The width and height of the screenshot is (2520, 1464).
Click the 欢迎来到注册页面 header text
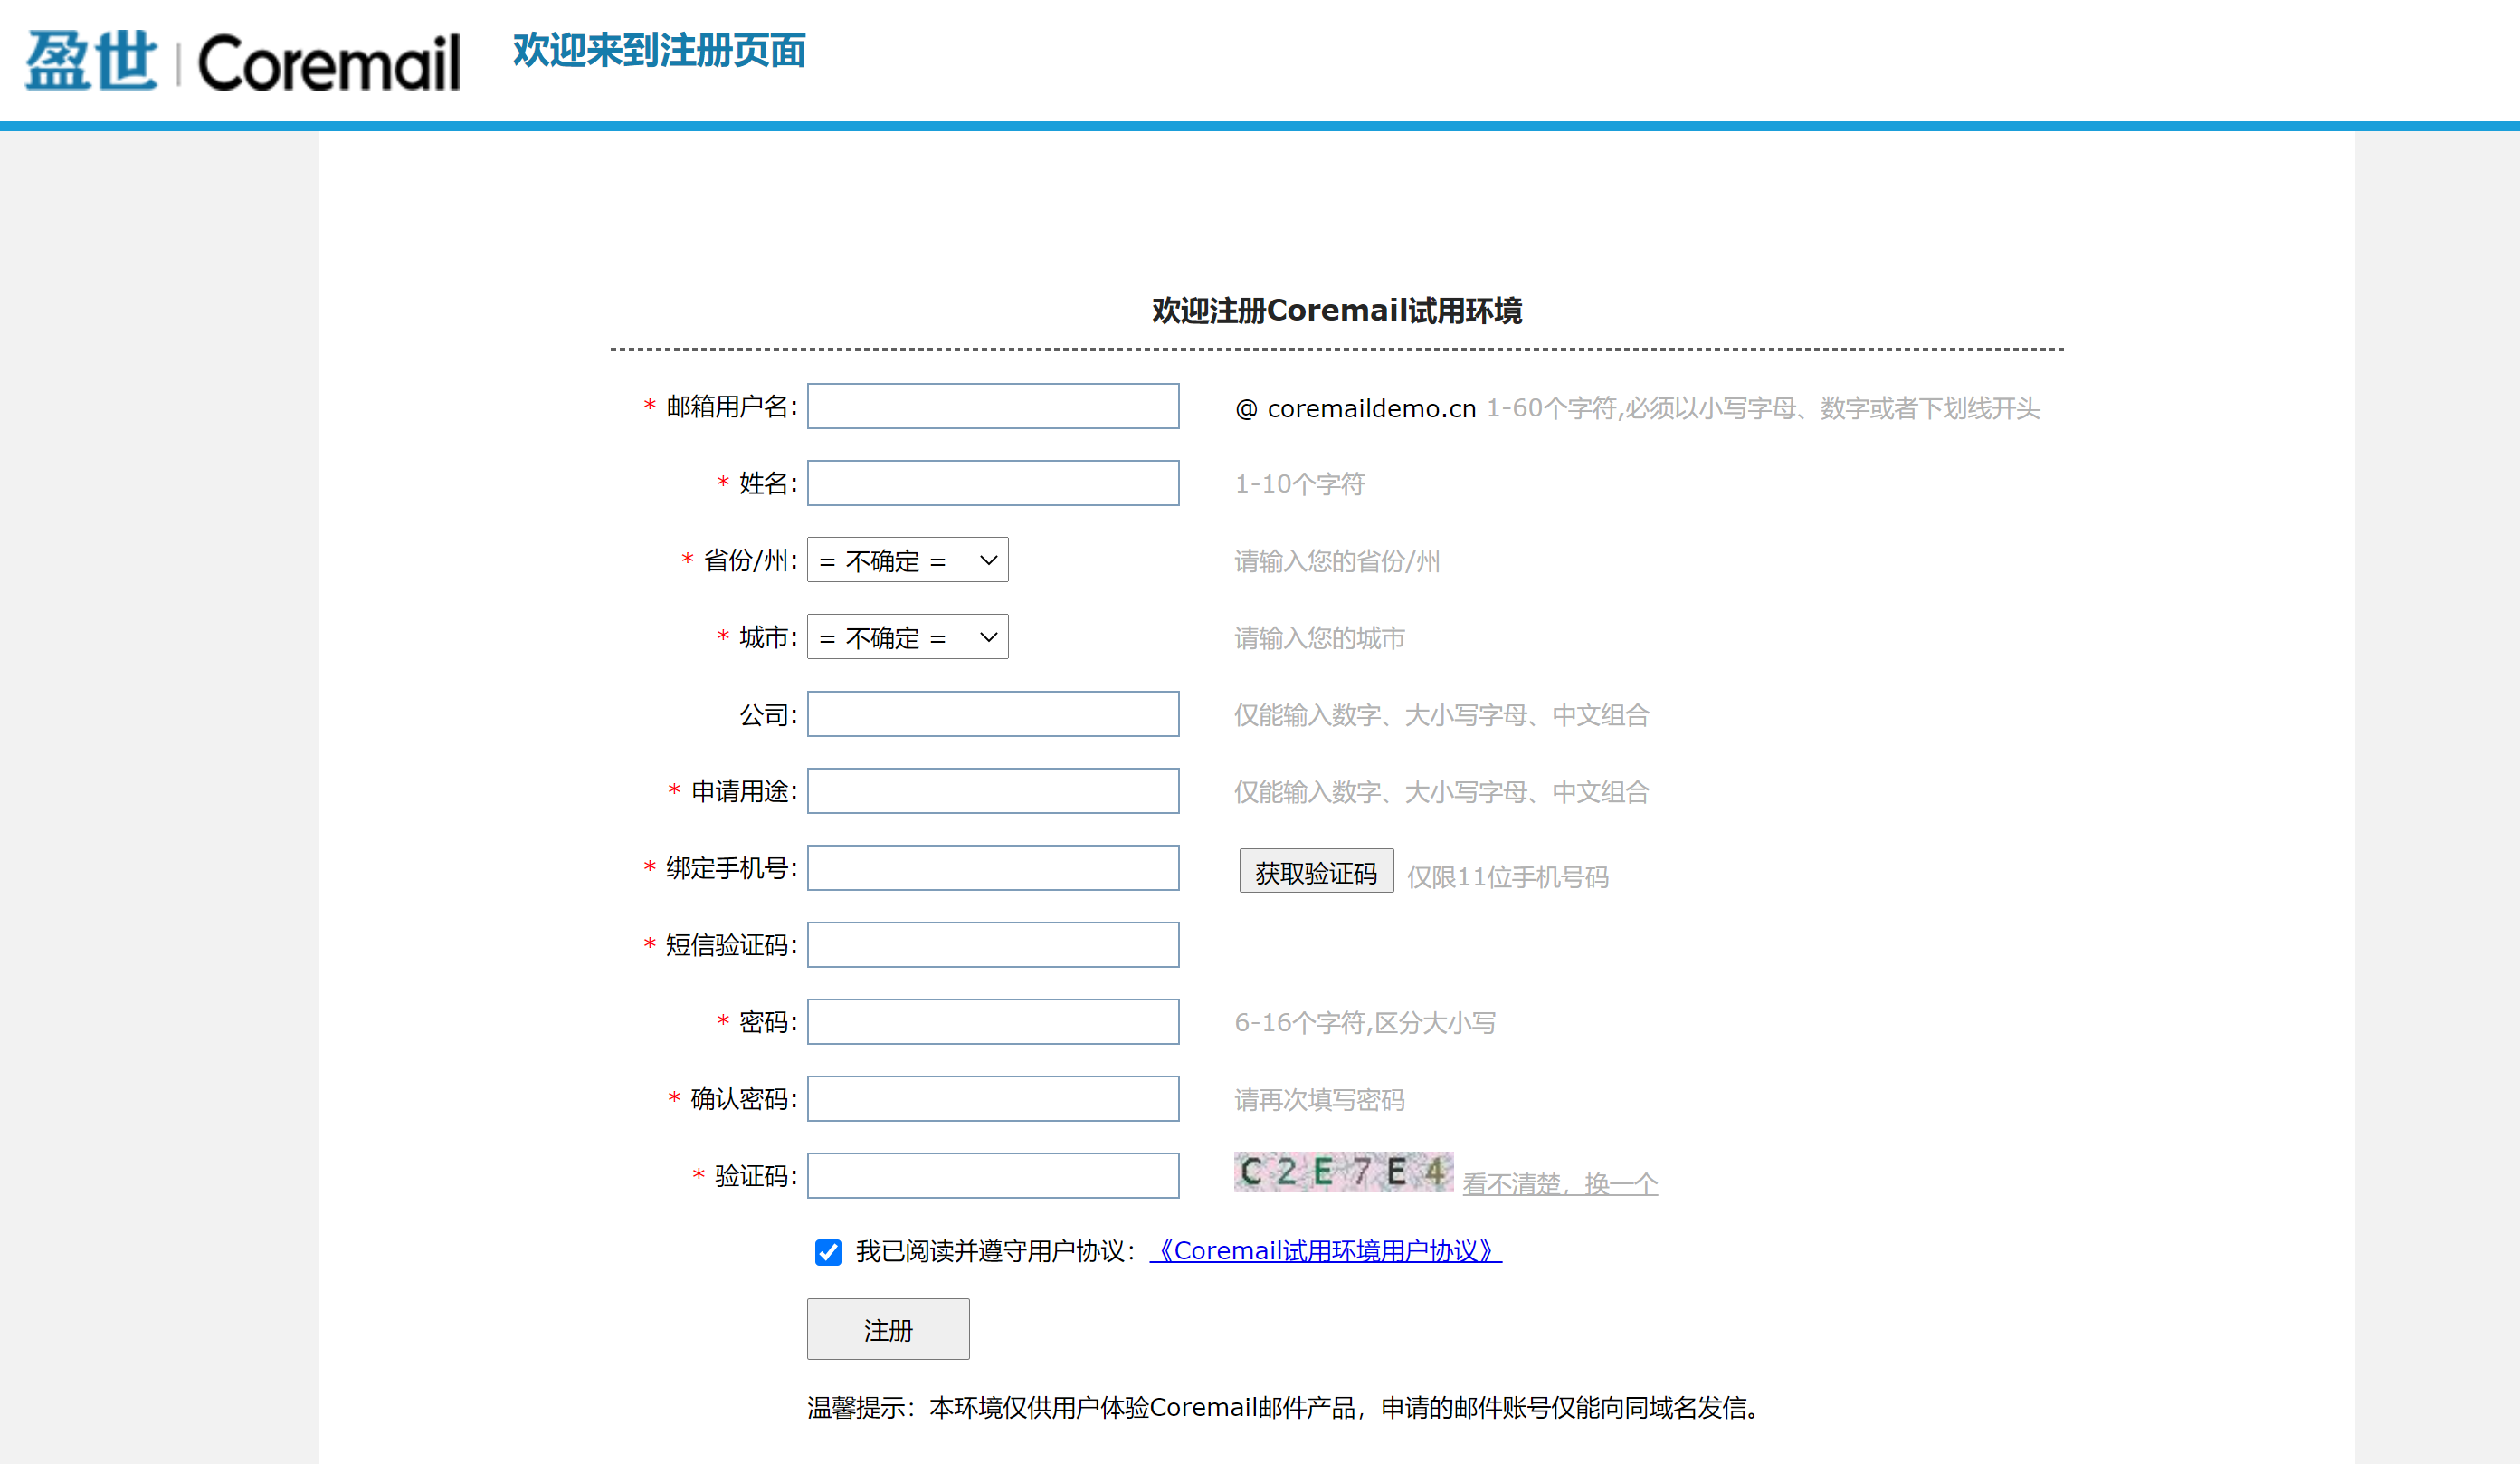659,50
